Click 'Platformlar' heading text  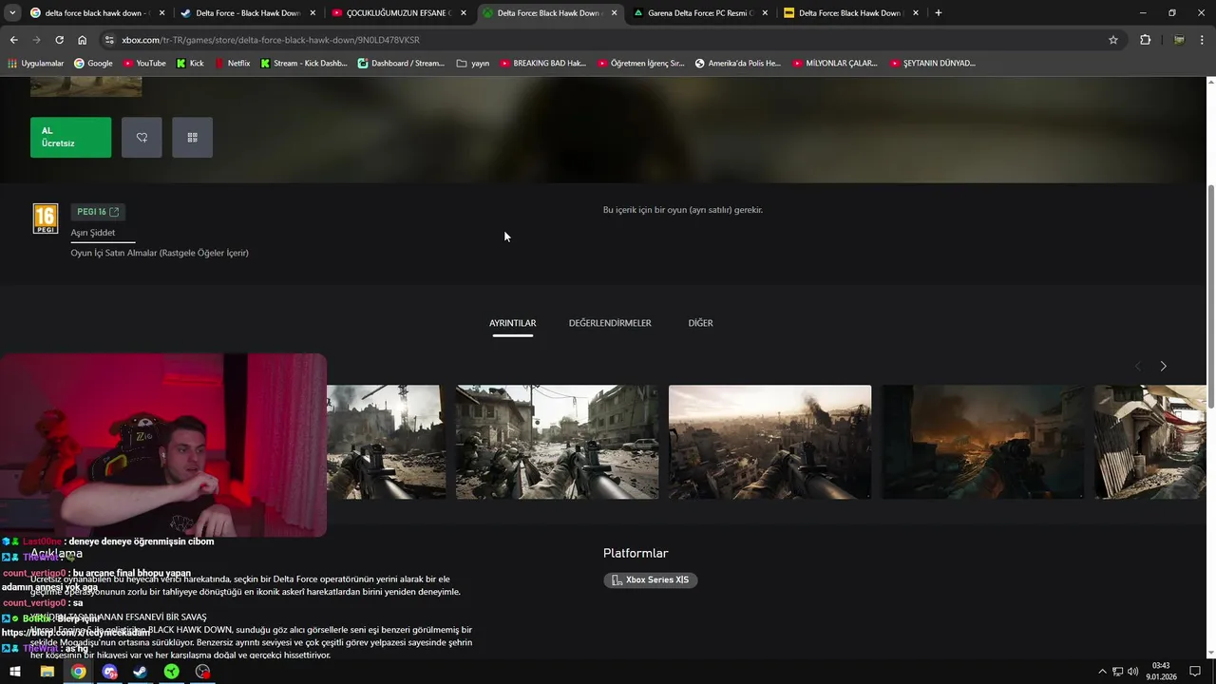point(636,553)
